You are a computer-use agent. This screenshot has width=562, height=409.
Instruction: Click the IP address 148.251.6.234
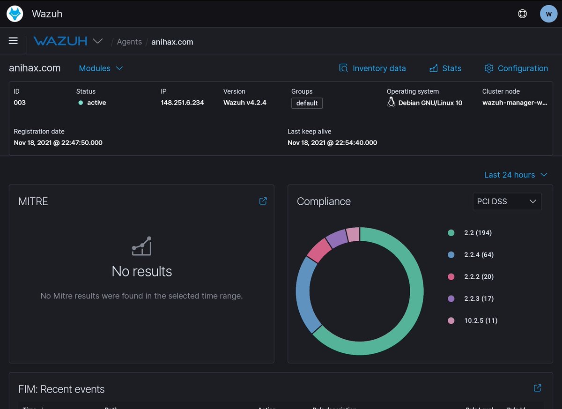pyautogui.click(x=182, y=103)
